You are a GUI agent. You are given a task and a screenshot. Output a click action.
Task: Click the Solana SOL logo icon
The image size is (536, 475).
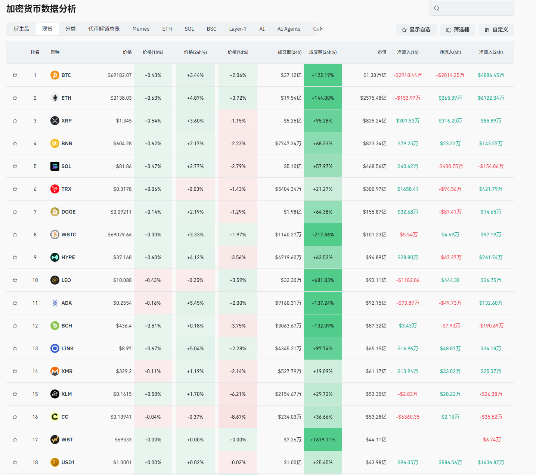[x=55, y=166]
